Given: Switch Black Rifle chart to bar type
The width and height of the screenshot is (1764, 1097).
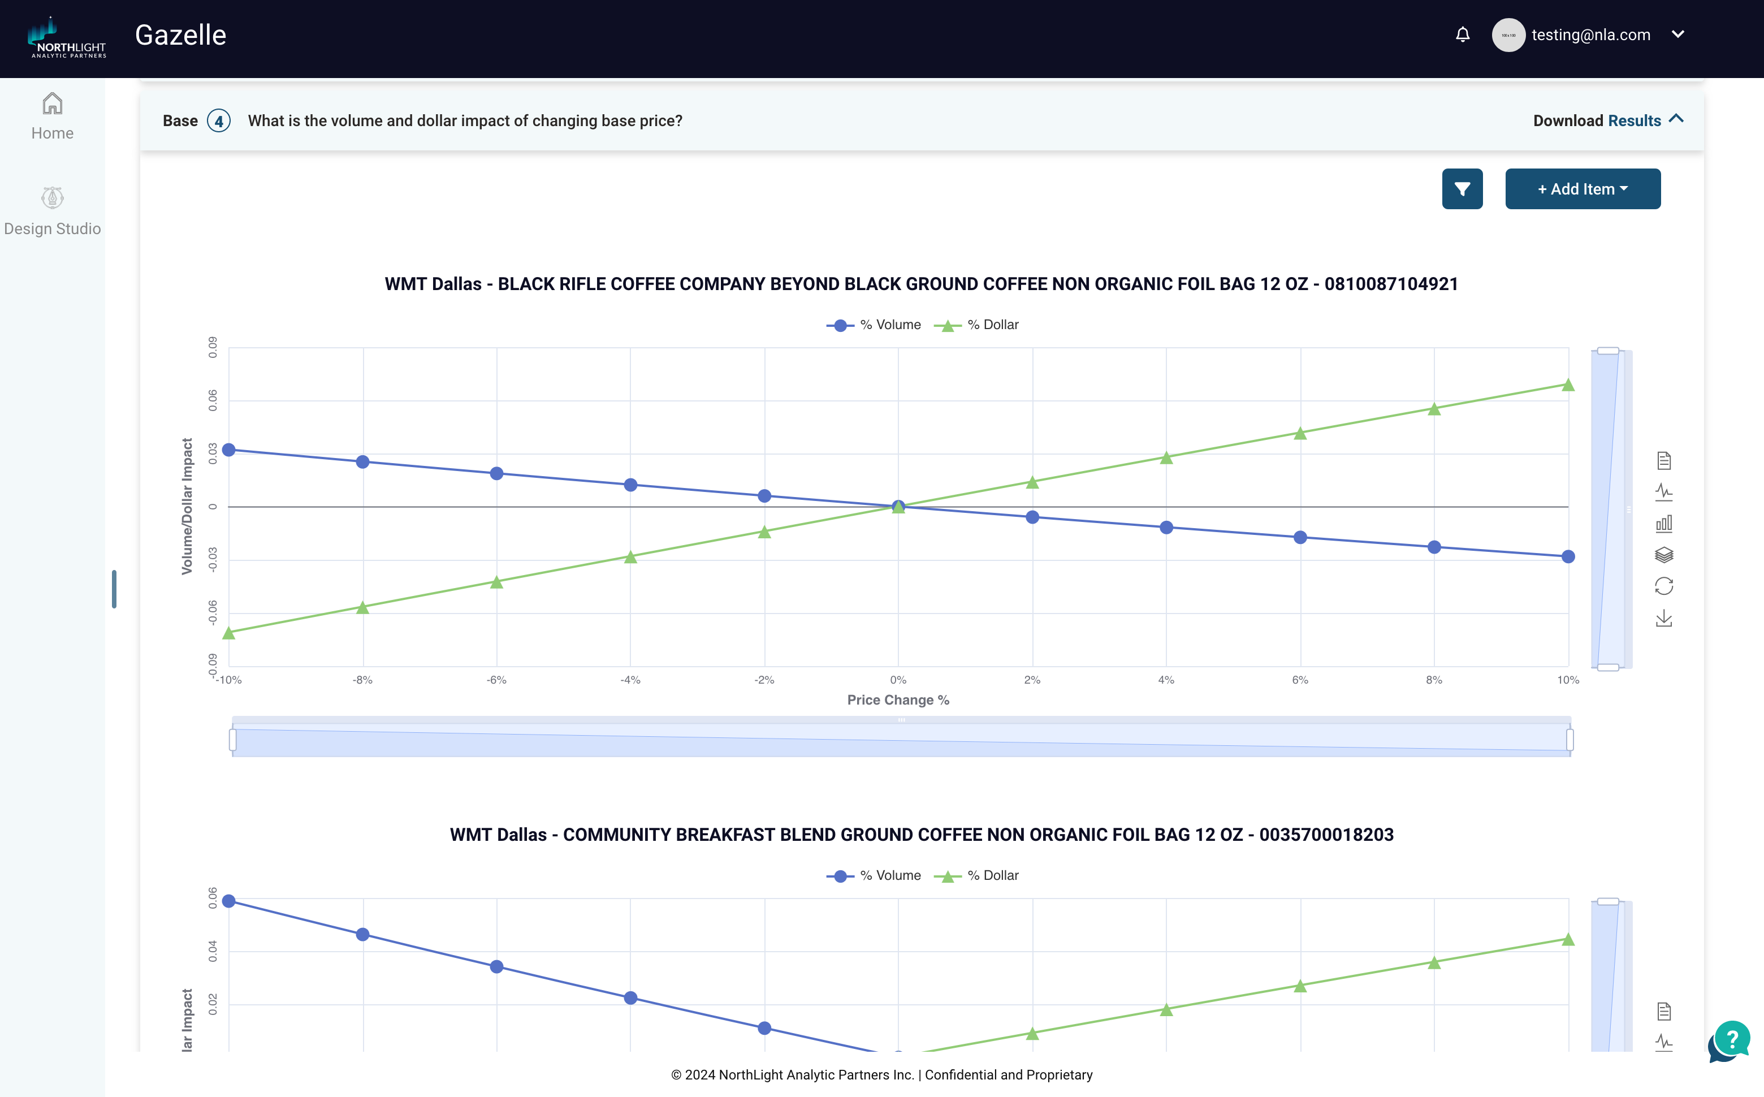Looking at the screenshot, I should pos(1664,523).
